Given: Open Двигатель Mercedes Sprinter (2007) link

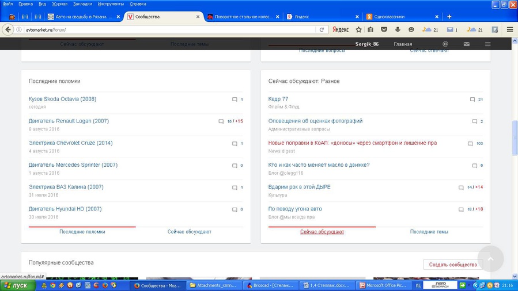Looking at the screenshot, I should click(x=73, y=165).
